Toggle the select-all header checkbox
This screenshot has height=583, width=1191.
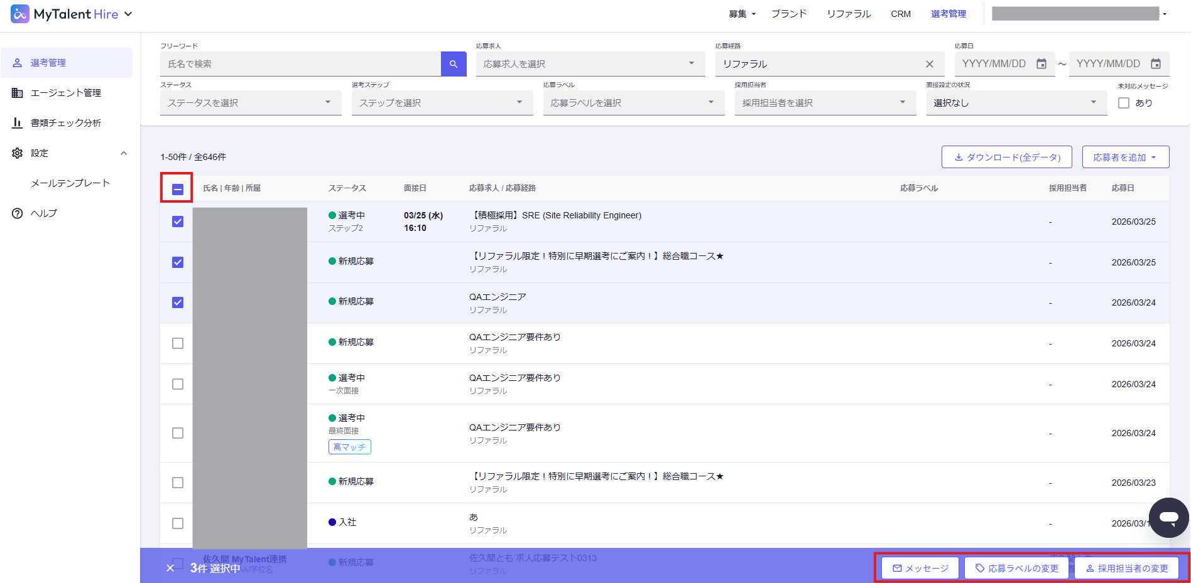(178, 189)
